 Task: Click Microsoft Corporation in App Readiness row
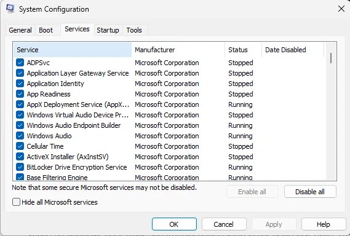coord(167,94)
